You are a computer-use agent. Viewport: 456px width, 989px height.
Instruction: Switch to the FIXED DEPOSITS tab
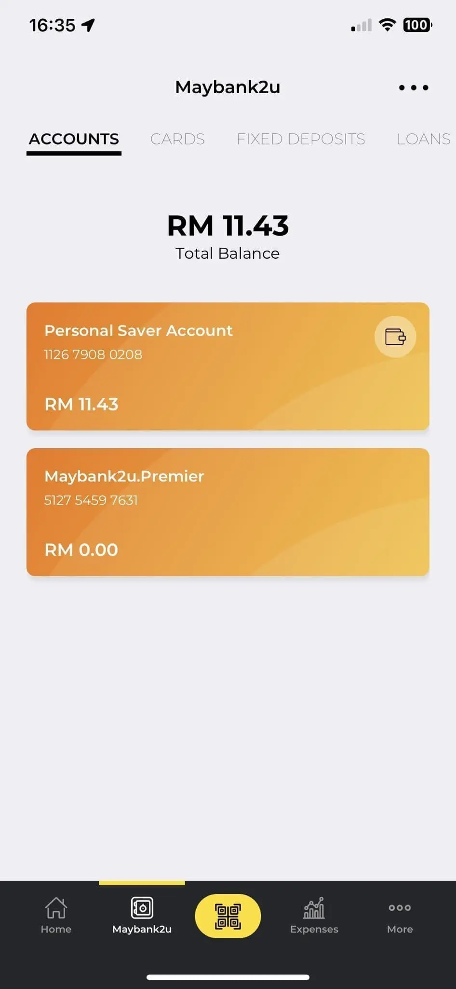click(301, 139)
